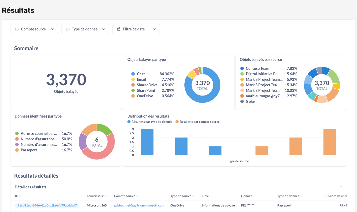The image size is (357, 212).
Task: Open the three-dots menu of Détail des résultats
Action: 340,187
